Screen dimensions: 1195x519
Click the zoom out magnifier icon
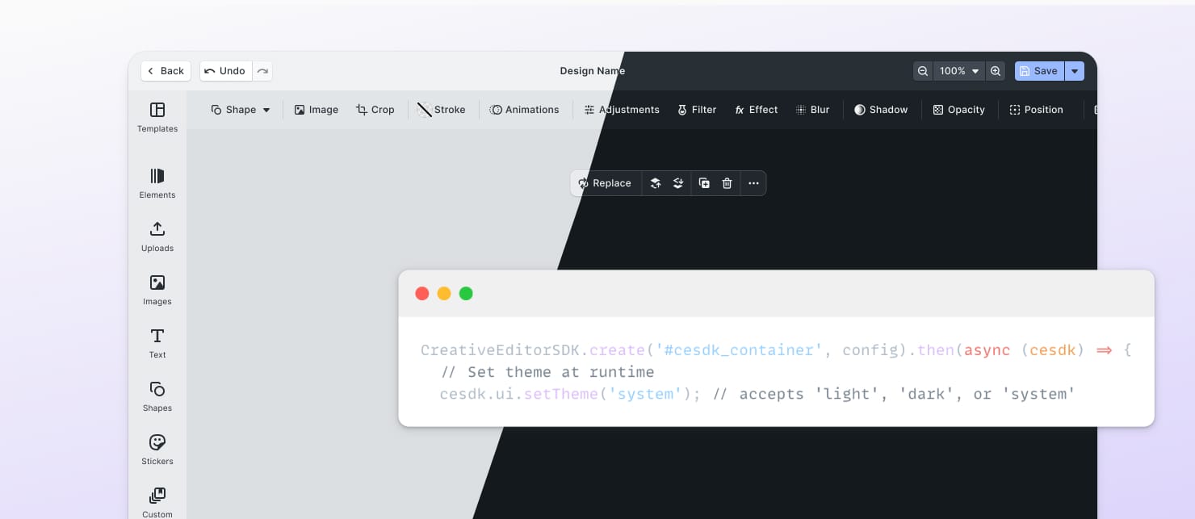pos(923,71)
